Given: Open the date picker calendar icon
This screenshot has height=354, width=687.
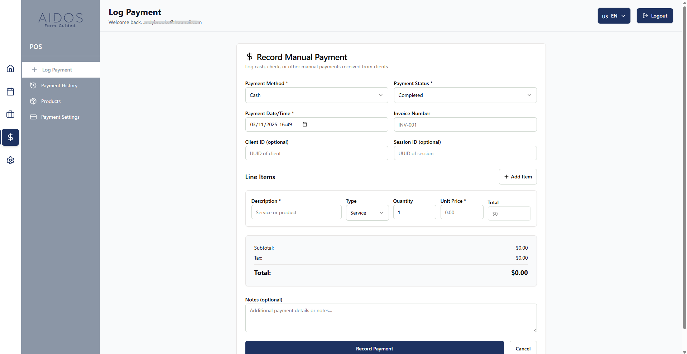Looking at the screenshot, I should pos(305,124).
